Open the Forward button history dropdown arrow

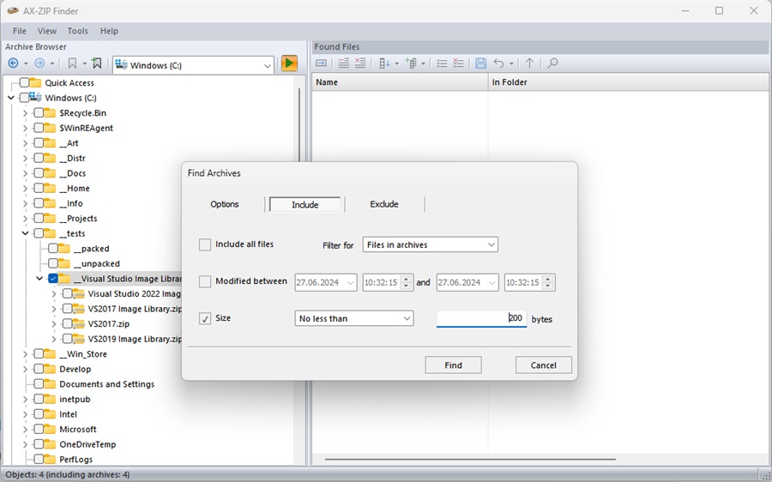51,63
